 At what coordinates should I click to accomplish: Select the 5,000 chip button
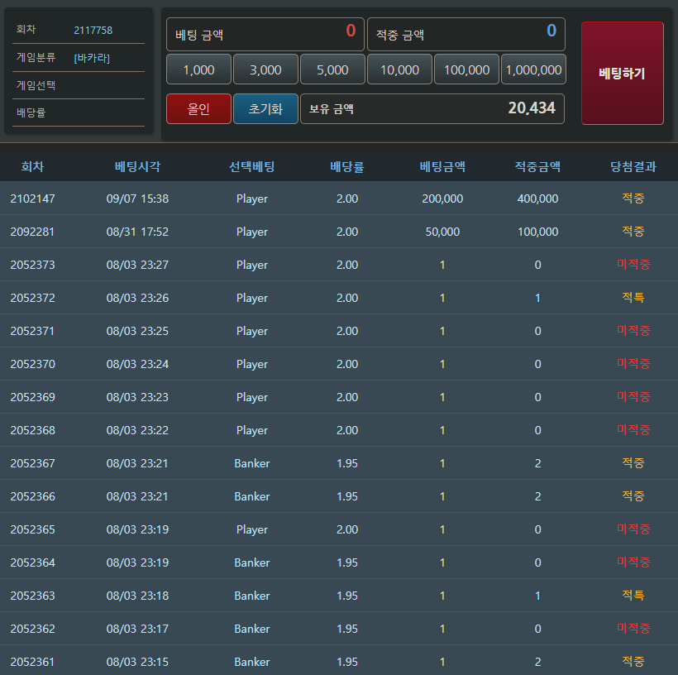[332, 69]
